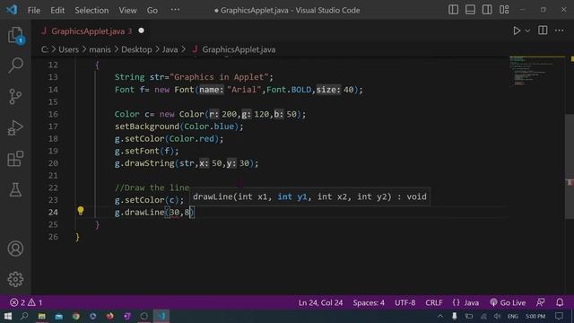574x323 pixels.
Task: Click Ln 24, Col 24 to go to line
Action: pyautogui.click(x=320, y=302)
